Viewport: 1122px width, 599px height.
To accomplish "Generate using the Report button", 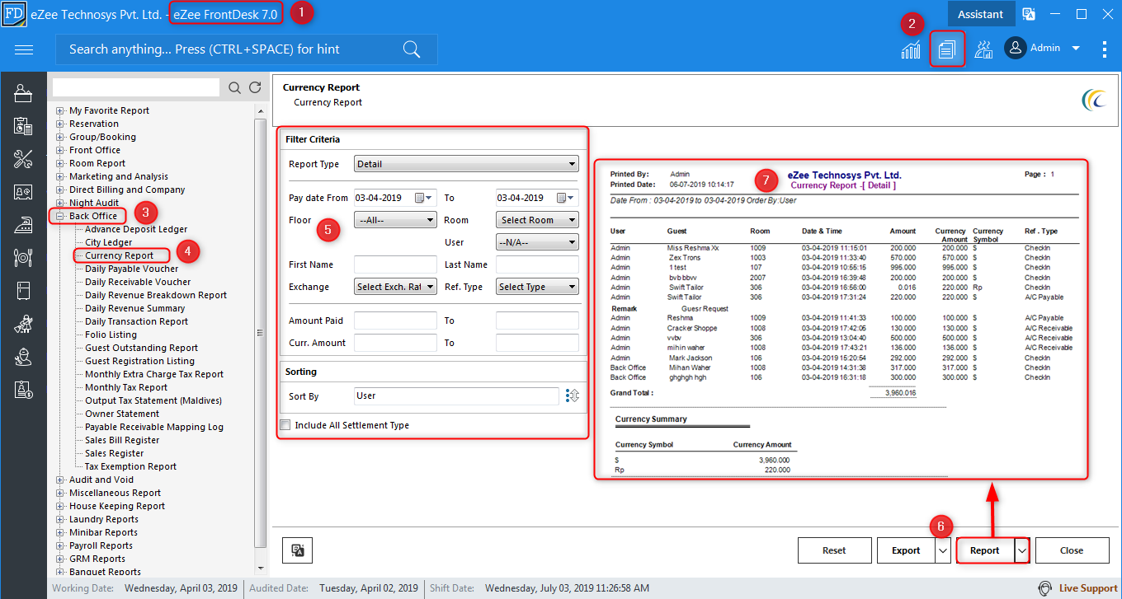I will coord(985,550).
